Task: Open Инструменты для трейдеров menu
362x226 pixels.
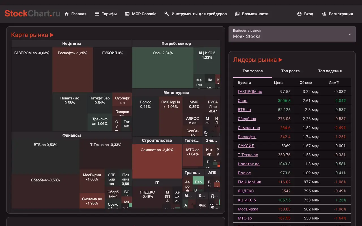Action: coord(195,14)
